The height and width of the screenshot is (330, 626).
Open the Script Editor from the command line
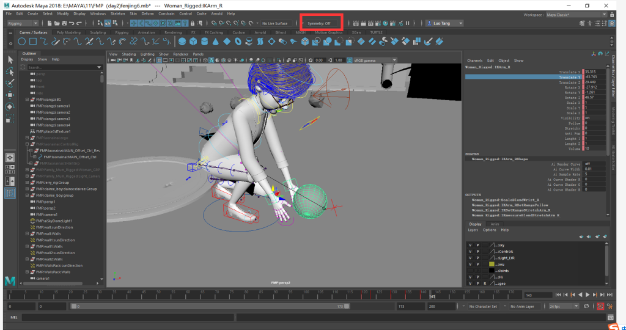(611, 318)
